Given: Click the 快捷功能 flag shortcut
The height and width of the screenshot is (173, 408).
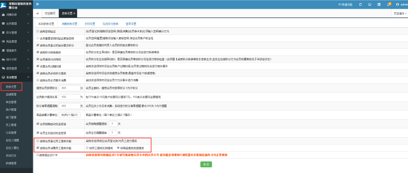Looking at the screenshot, I should [345, 4].
